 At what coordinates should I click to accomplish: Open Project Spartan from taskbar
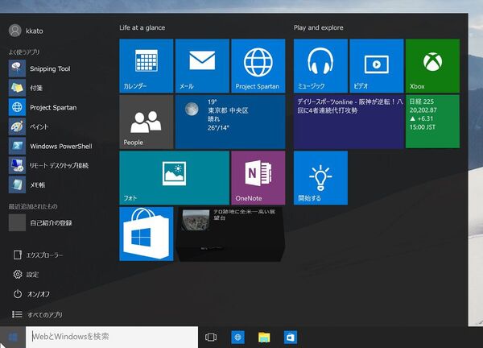[237, 338]
